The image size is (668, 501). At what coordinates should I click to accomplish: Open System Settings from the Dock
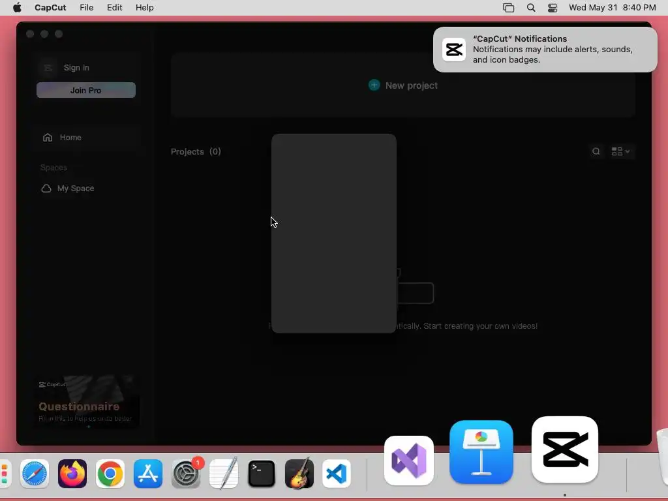point(186,474)
